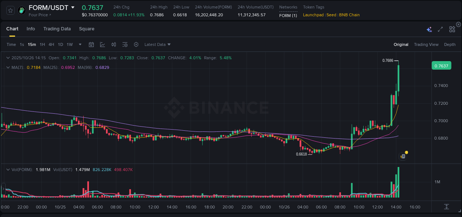This screenshot has width=462, height=217.
Task: Collapse the volume indicator panel
Action: click(8, 169)
